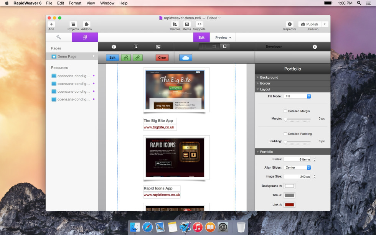Open the Themes toolbar icon

[x=175, y=24]
